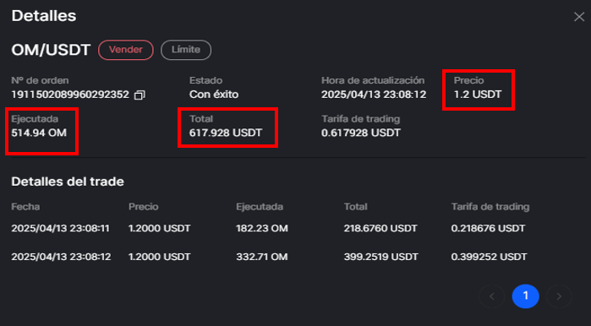
Task: Click the 399.2519 USDT total cell
Action: click(x=380, y=257)
